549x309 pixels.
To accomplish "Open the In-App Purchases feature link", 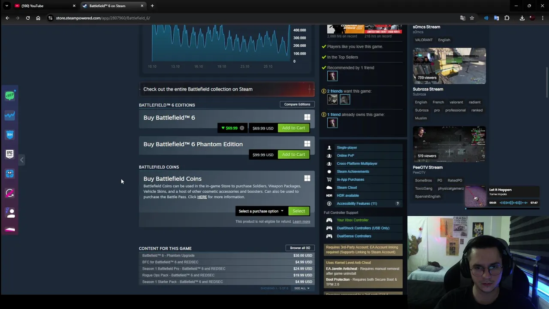I will [350, 179].
